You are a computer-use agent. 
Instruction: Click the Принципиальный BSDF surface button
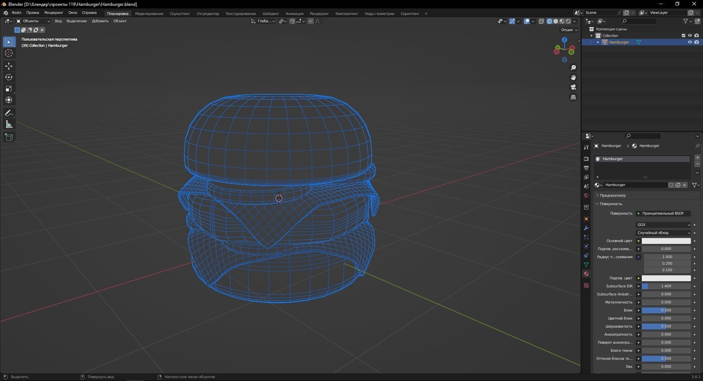coord(663,214)
